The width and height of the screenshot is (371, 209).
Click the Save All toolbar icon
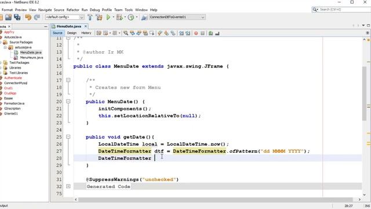pyautogui.click(x=17, y=17)
